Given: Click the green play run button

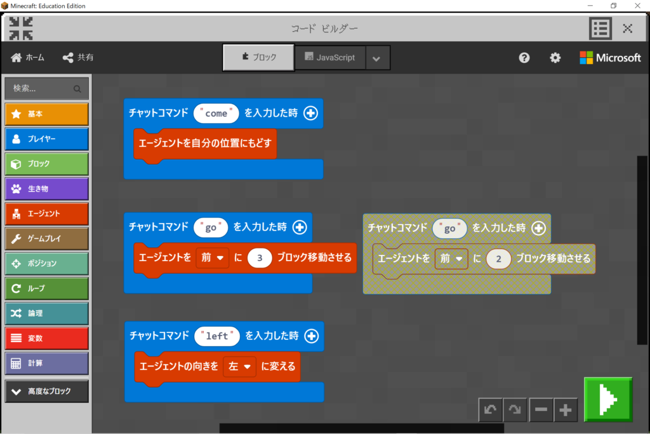Looking at the screenshot, I should [x=608, y=399].
